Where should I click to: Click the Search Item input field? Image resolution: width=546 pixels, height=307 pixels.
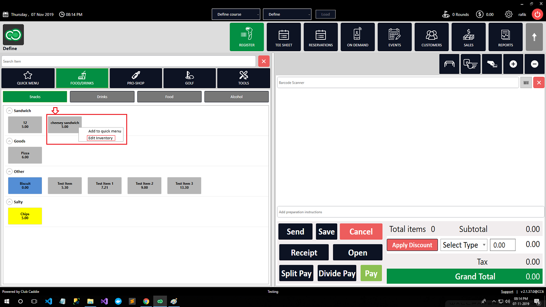click(129, 61)
